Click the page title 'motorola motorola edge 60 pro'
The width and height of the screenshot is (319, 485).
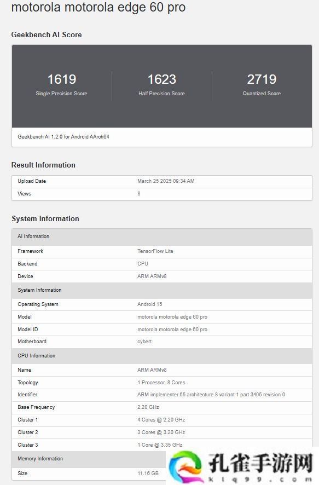click(x=98, y=8)
